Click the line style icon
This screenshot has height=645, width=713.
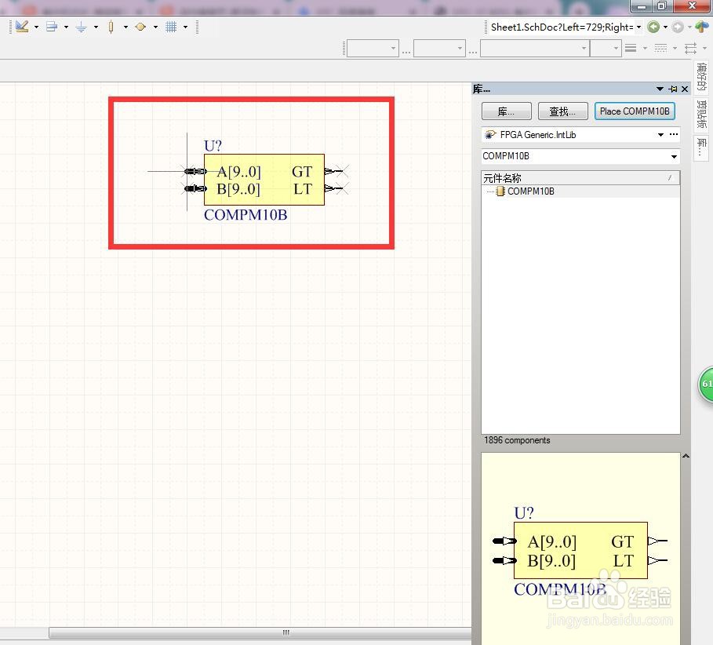point(660,48)
